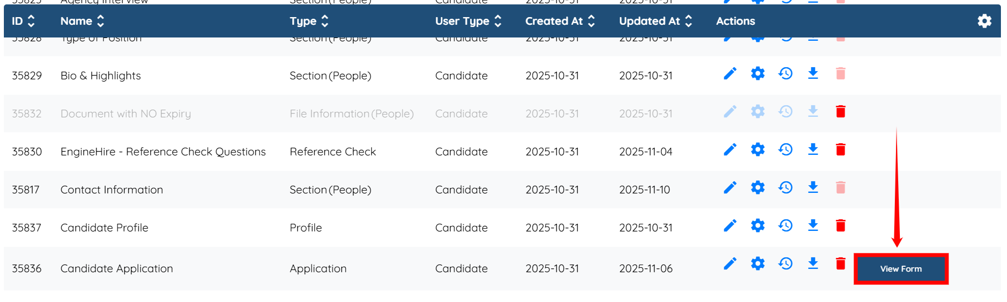Sort by Created At date
1007x302 pixels.
[x=591, y=21]
